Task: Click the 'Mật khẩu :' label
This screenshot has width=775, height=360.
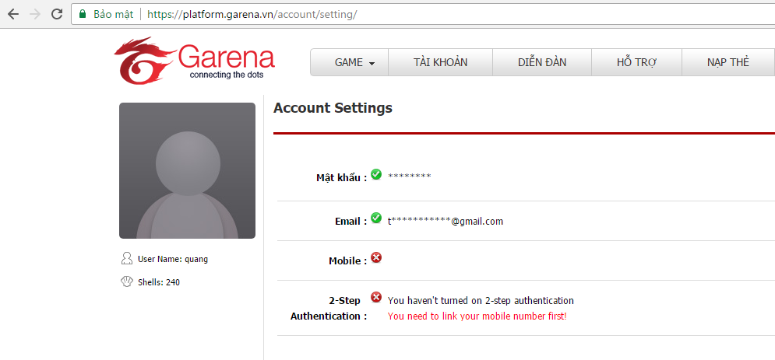Action: coord(342,177)
